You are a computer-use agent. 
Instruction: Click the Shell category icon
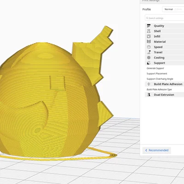[x=149, y=31]
